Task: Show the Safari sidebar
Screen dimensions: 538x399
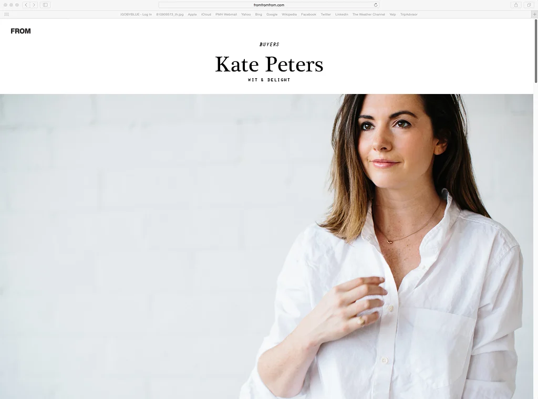Action: 45,5
